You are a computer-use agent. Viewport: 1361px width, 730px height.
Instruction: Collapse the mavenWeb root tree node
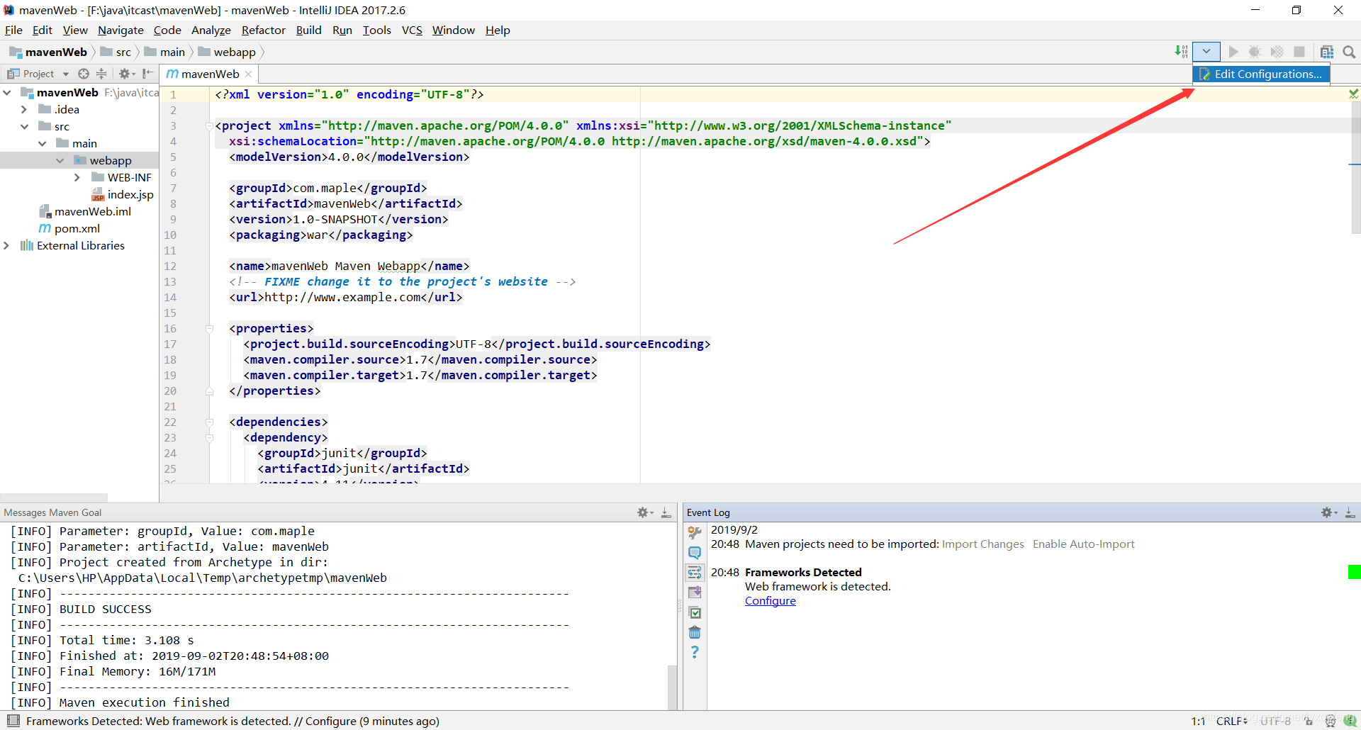click(x=7, y=92)
